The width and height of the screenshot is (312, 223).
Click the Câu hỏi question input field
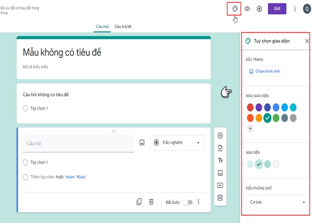coord(78,144)
